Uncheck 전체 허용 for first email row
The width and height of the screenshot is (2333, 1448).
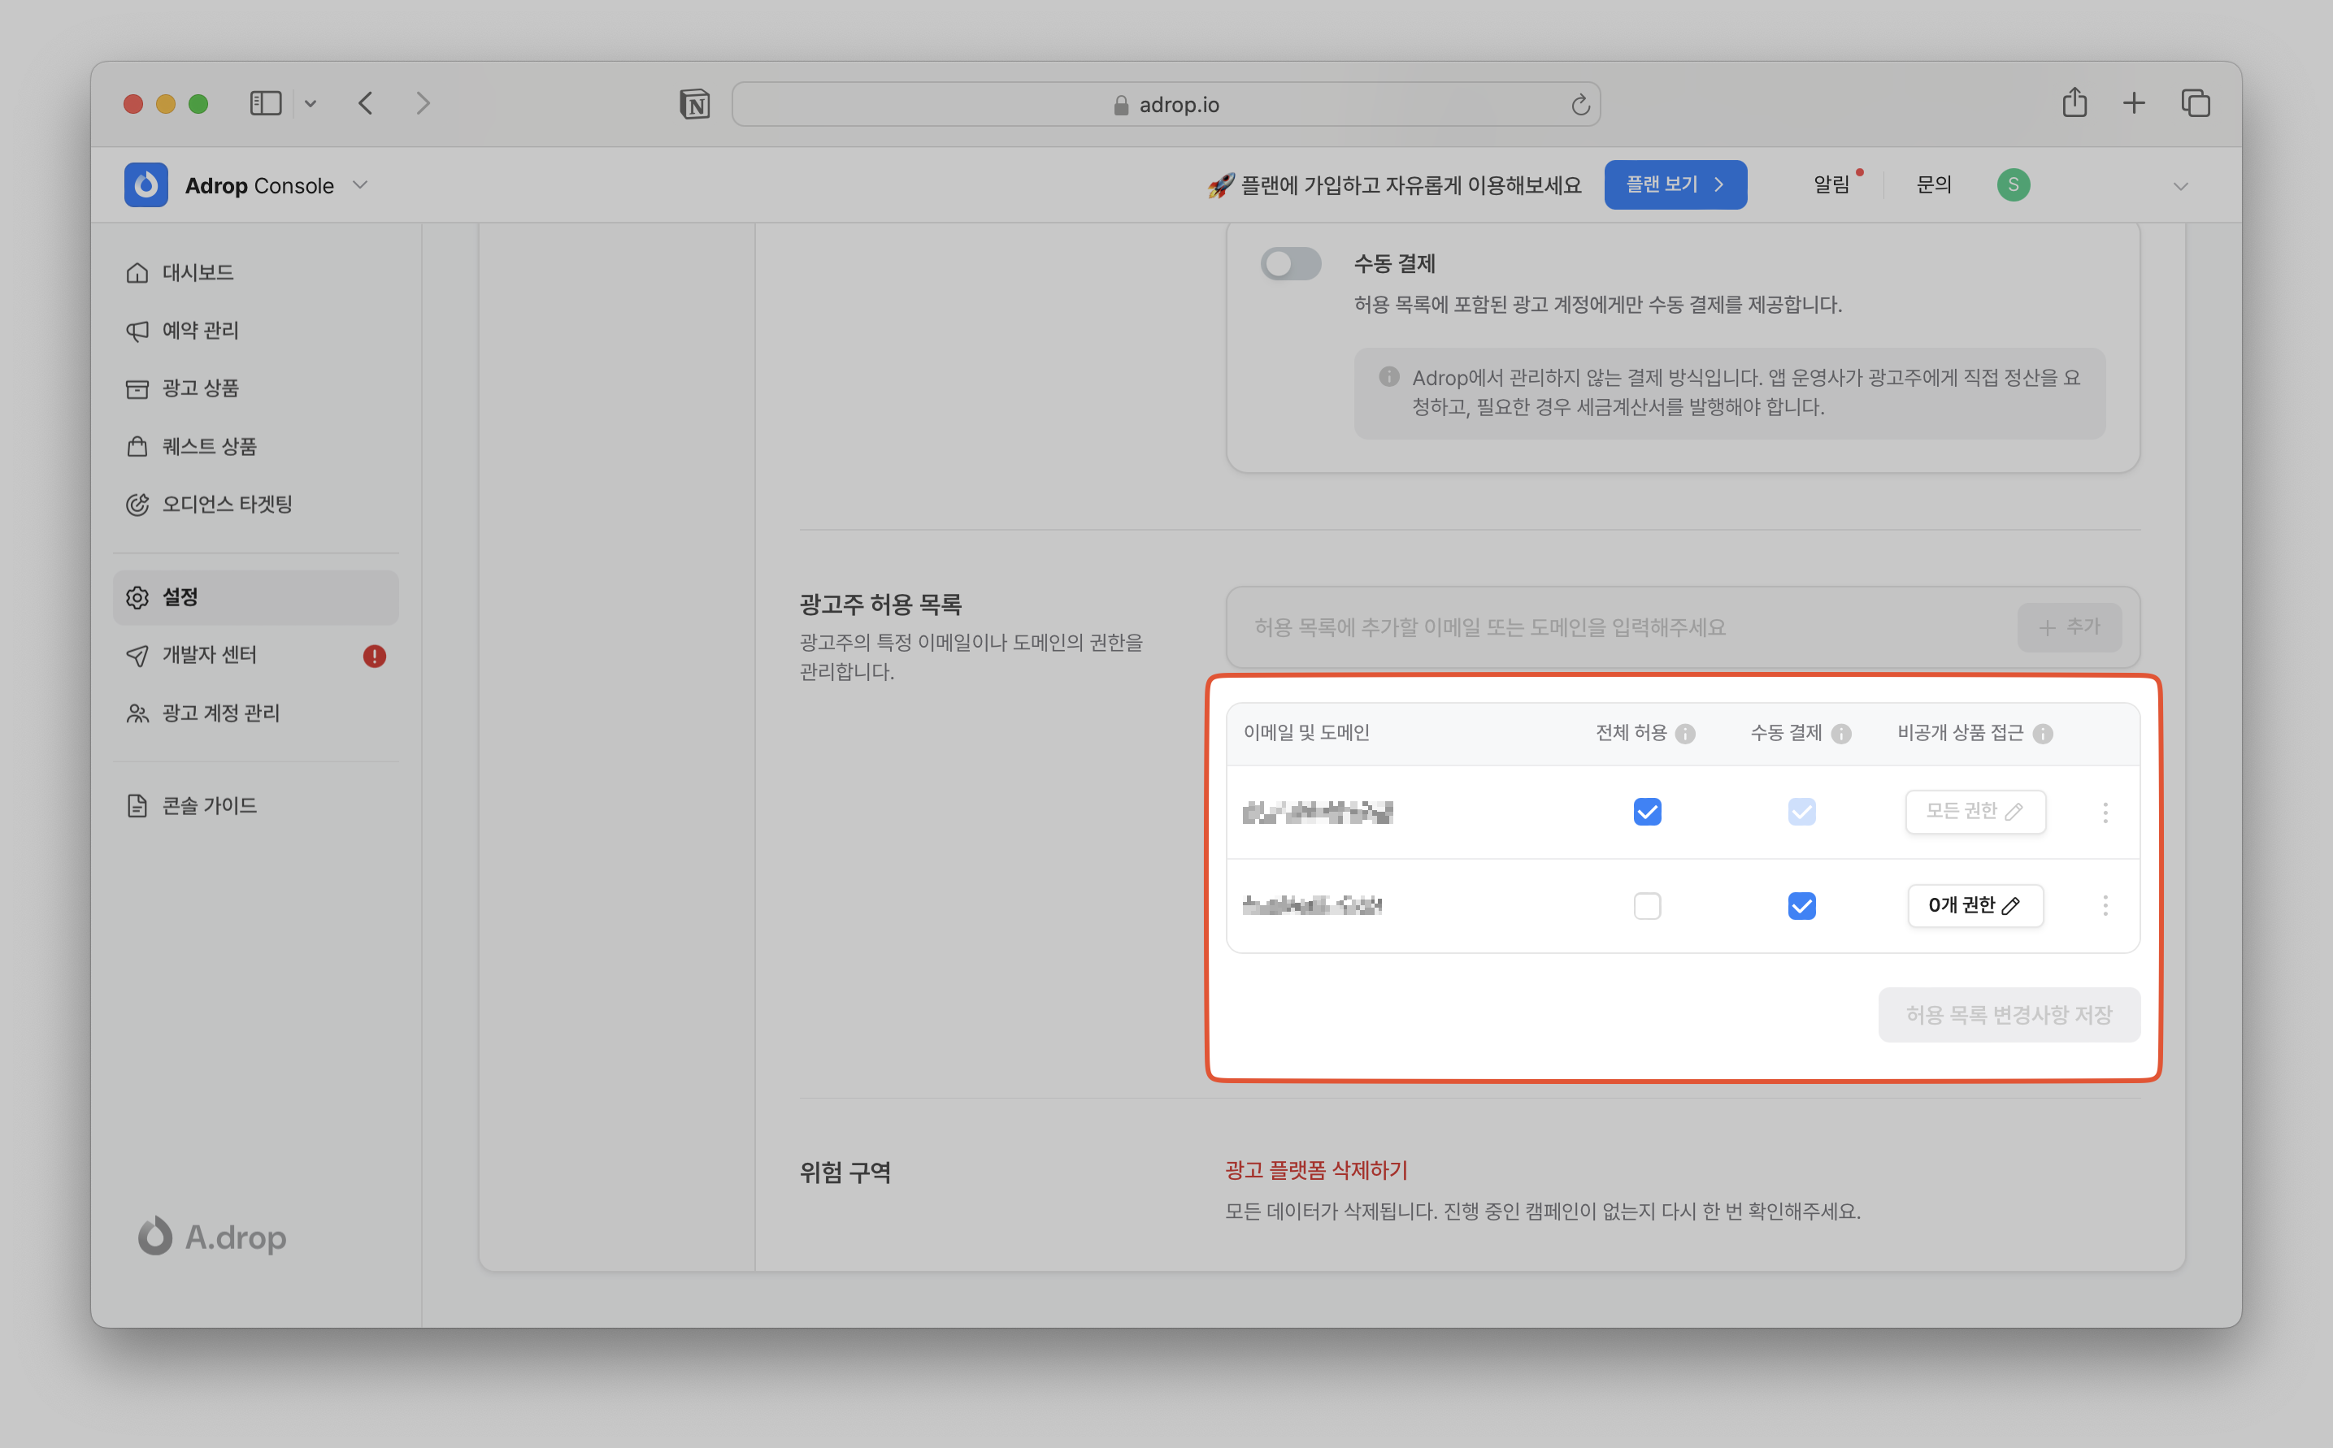click(x=1647, y=812)
